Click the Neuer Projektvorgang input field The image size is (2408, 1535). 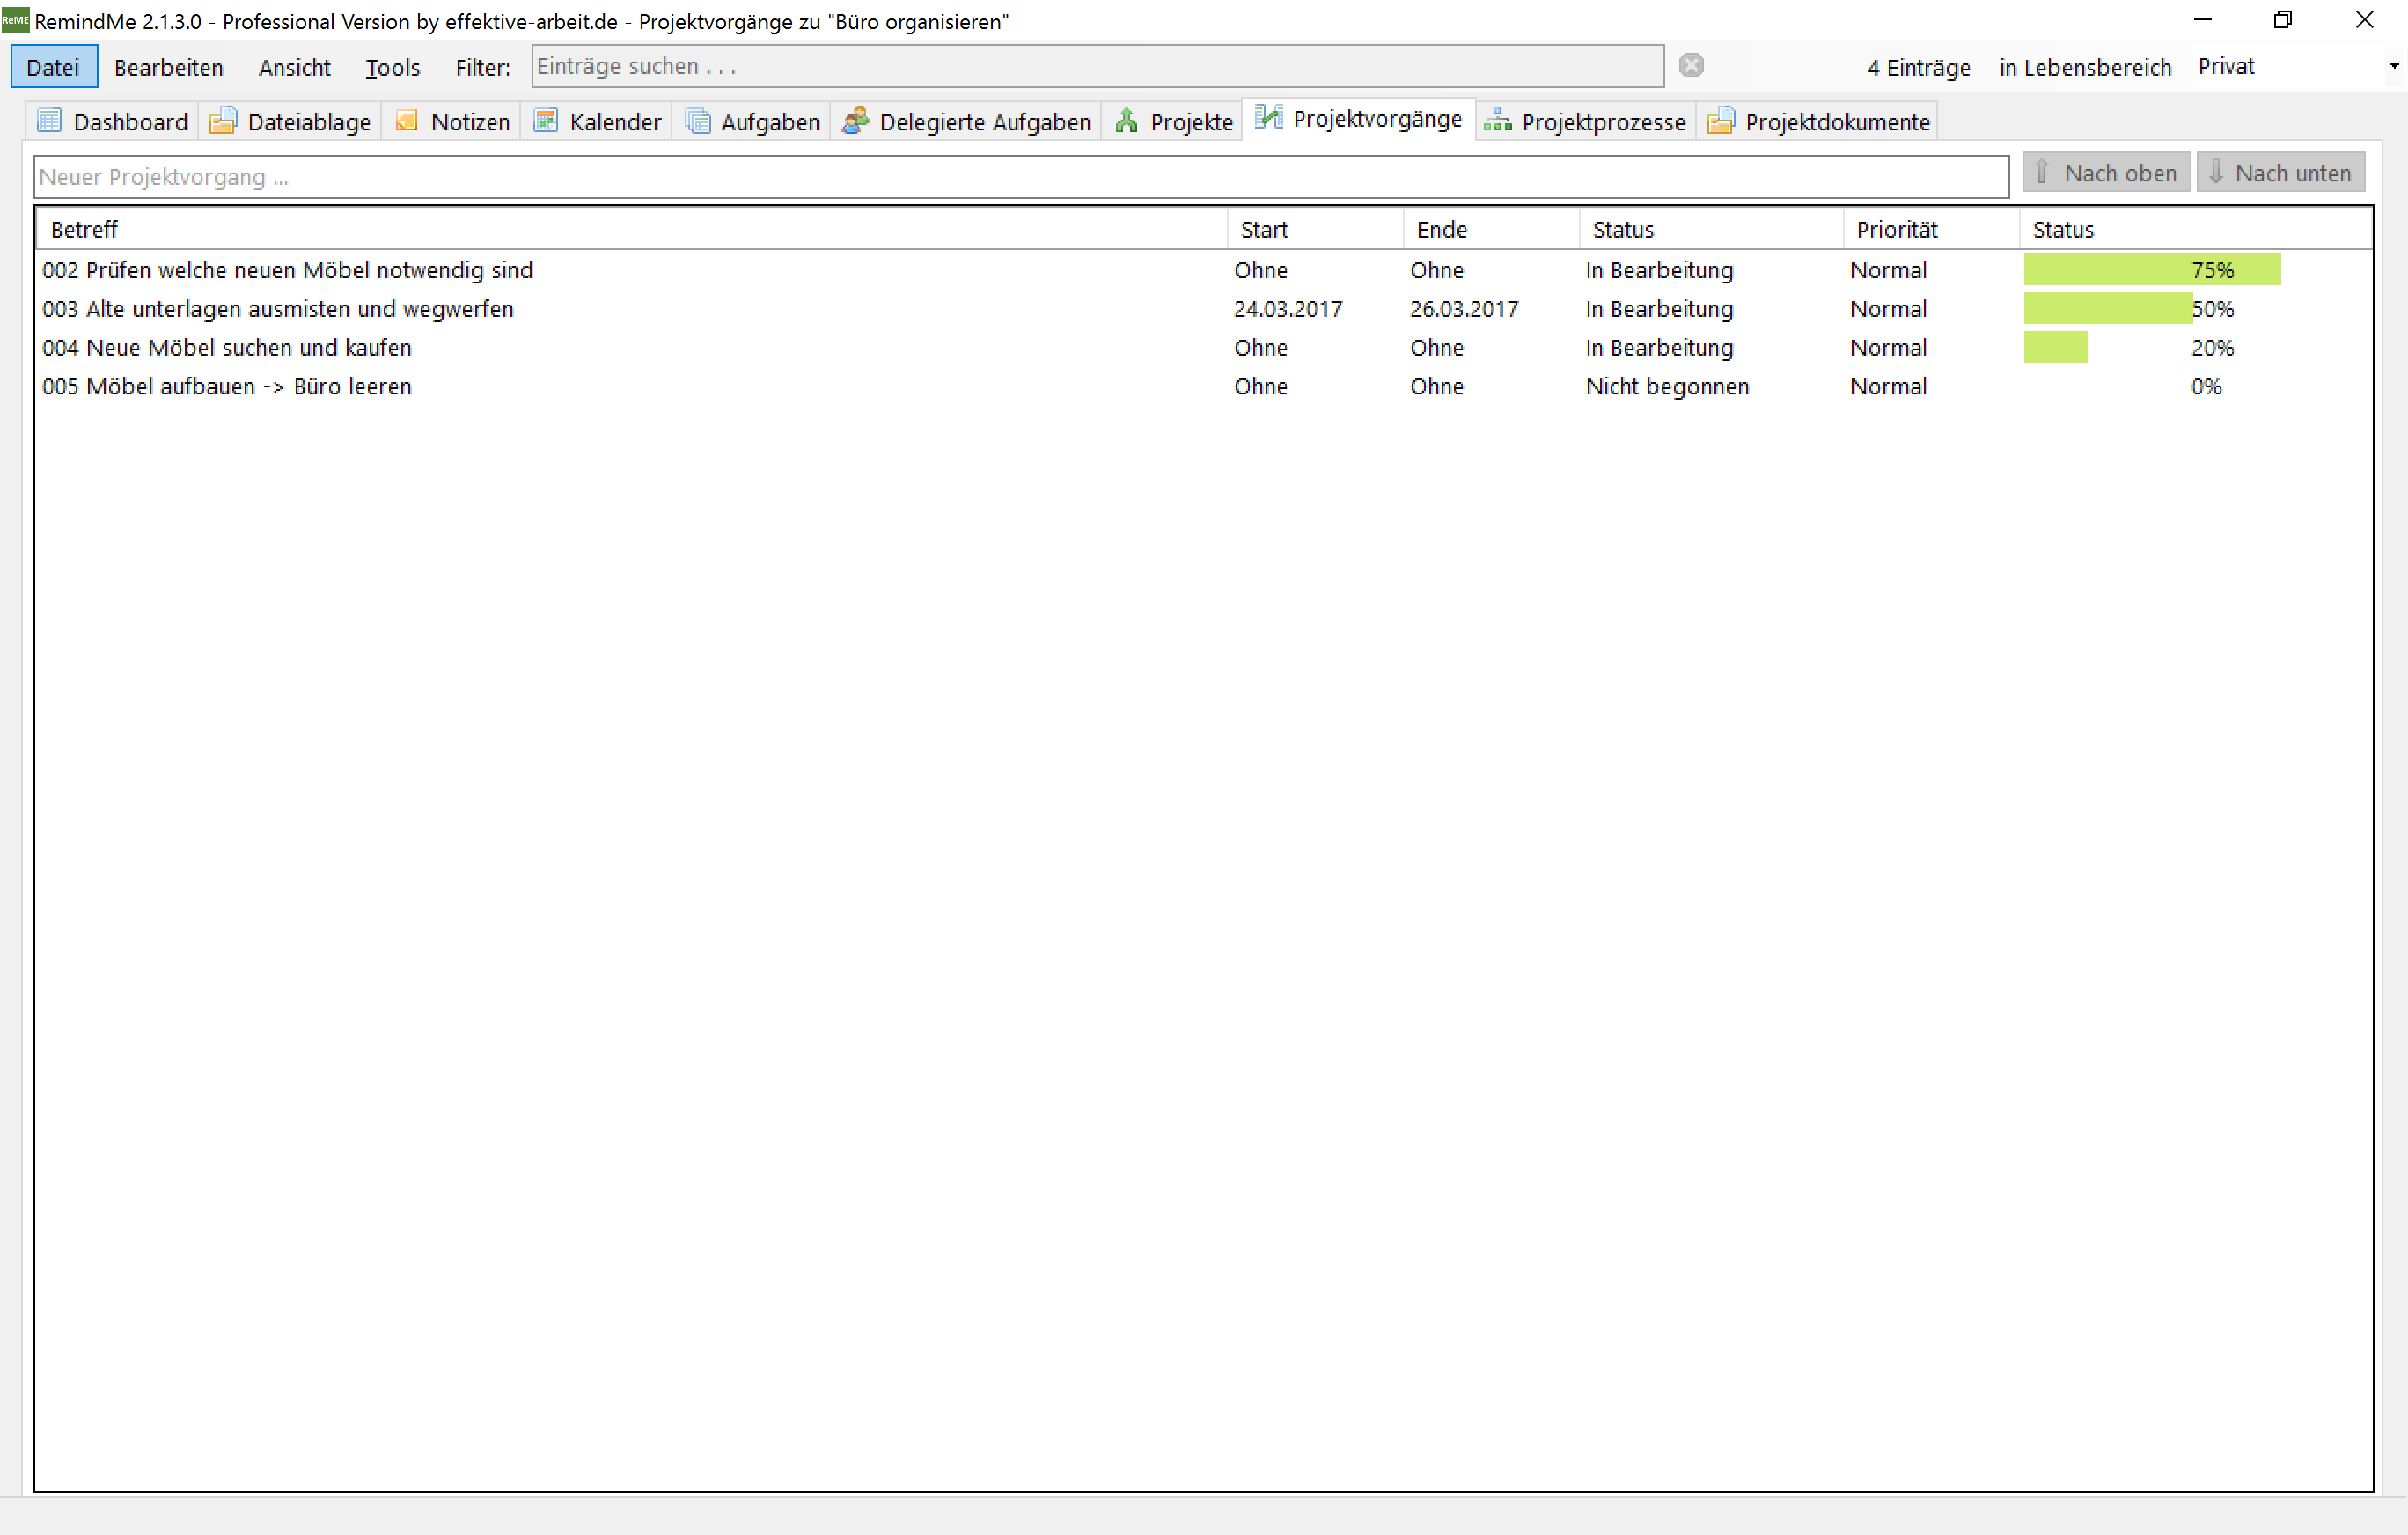click(x=1021, y=177)
